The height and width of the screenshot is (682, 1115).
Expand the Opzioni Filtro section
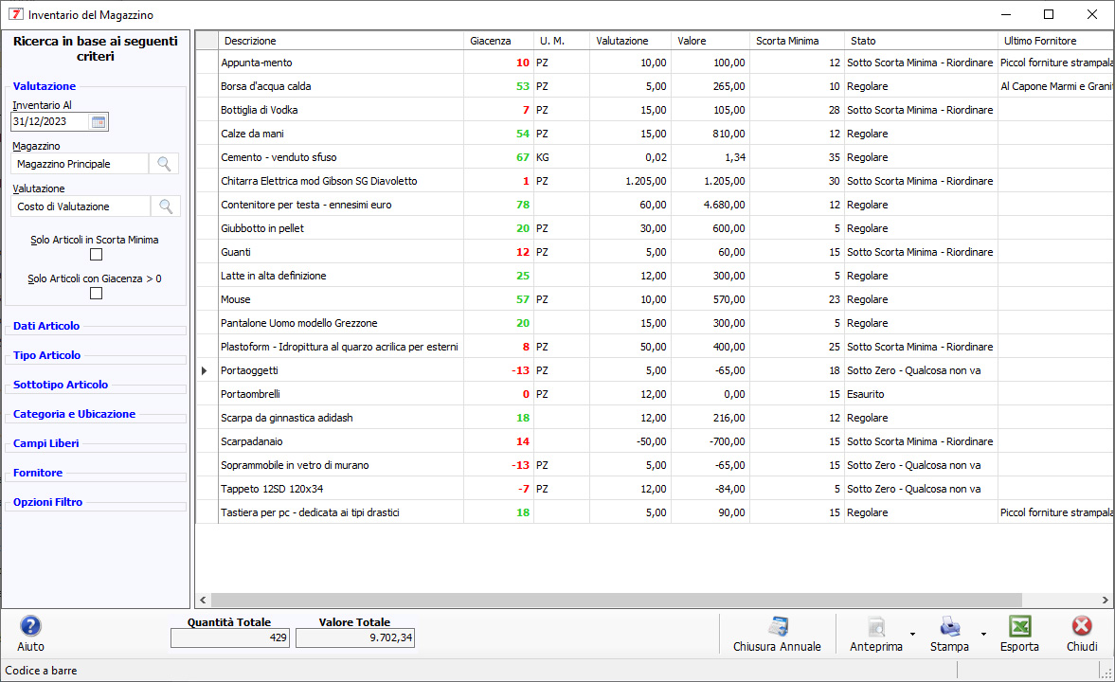point(47,501)
